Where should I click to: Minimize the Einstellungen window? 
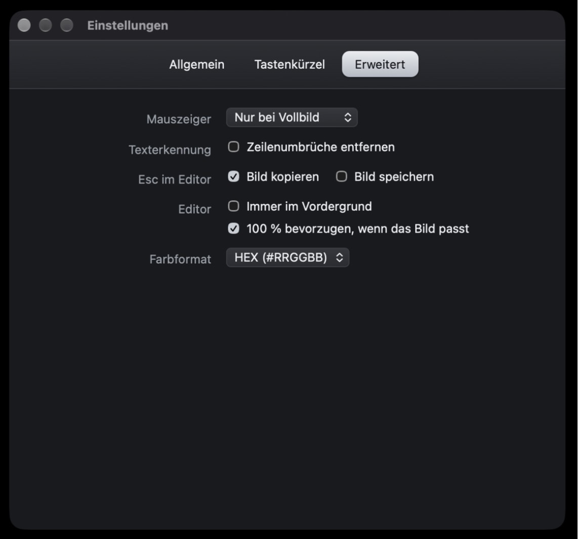pyautogui.click(x=46, y=25)
